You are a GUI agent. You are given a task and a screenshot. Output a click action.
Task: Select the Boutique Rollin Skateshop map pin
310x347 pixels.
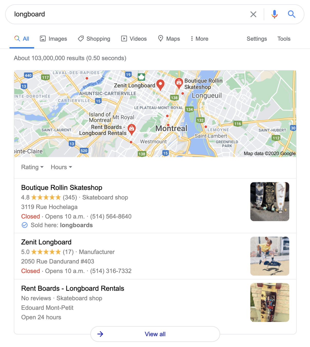click(x=179, y=83)
